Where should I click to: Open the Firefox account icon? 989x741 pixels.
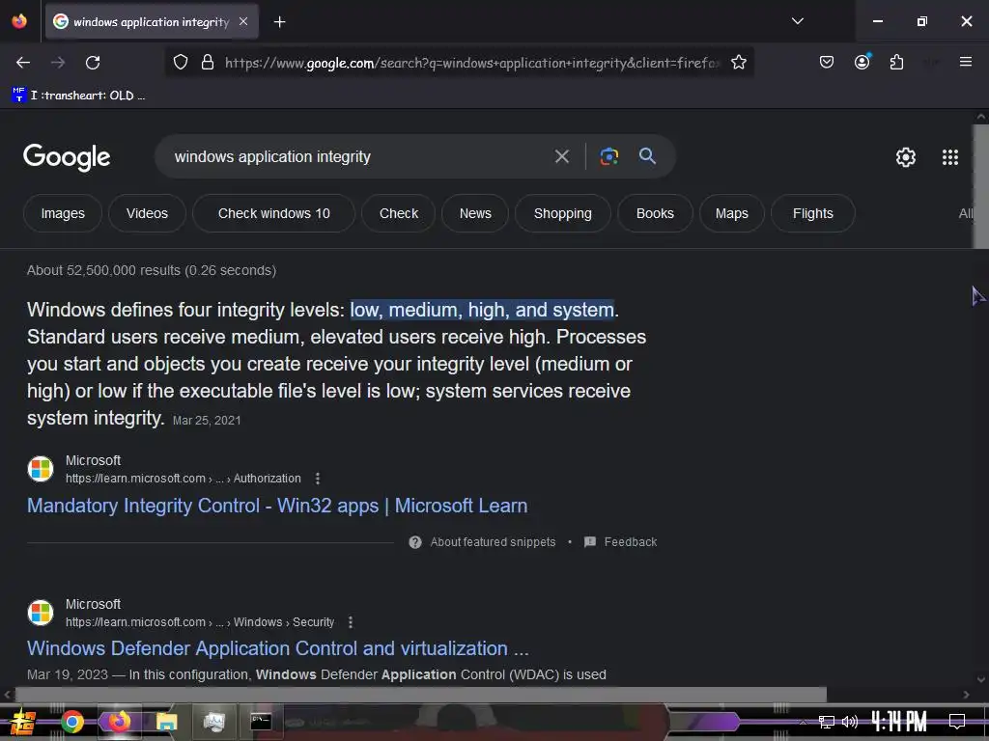coord(862,62)
